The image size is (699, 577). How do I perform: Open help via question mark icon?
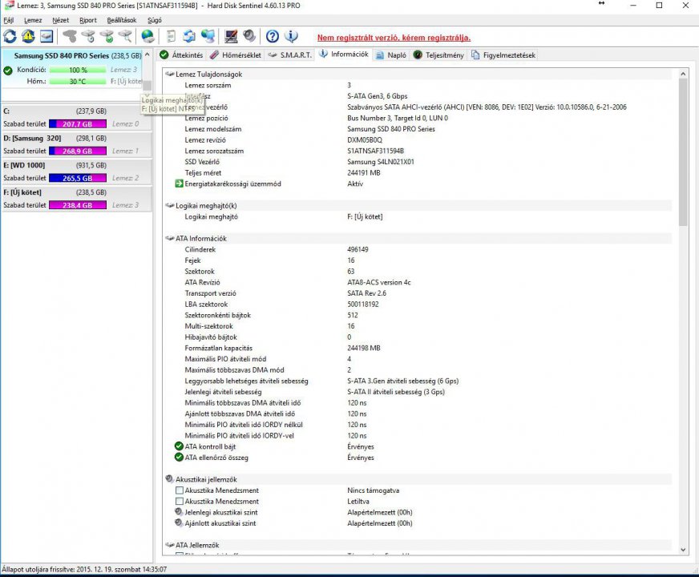tap(272, 36)
